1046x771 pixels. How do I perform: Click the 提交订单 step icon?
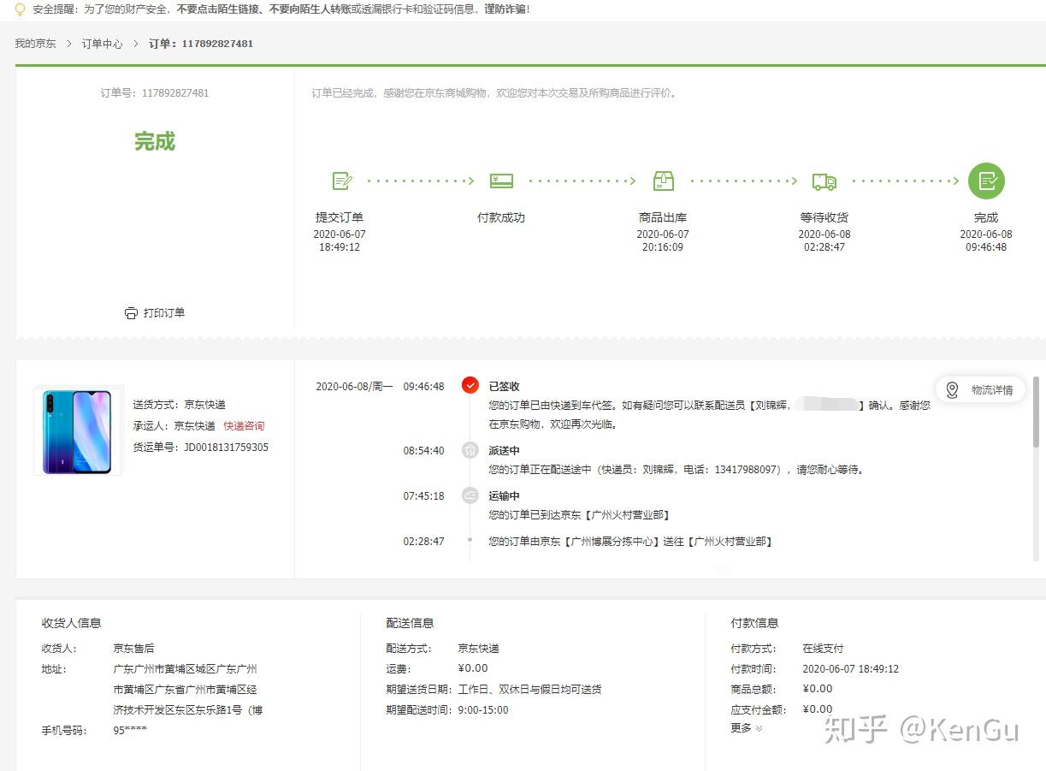342,181
